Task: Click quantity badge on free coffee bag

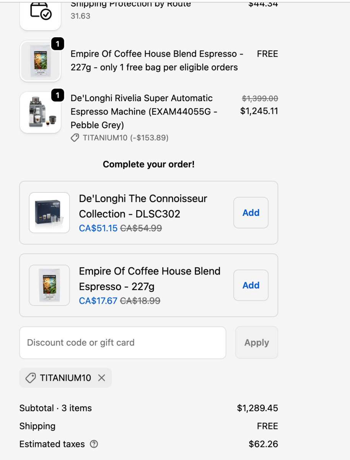Action: (x=57, y=44)
